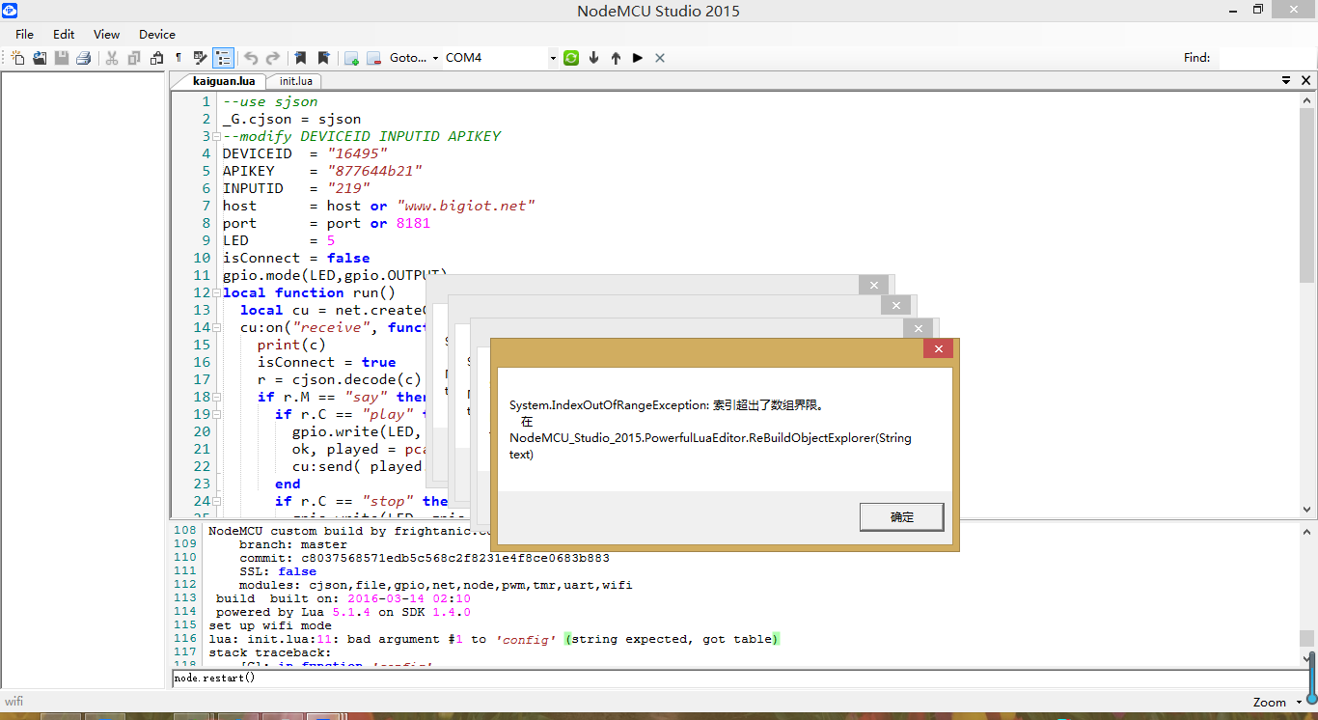Collapse the code fold at line 18
The image size is (1318, 720).
pos(217,397)
